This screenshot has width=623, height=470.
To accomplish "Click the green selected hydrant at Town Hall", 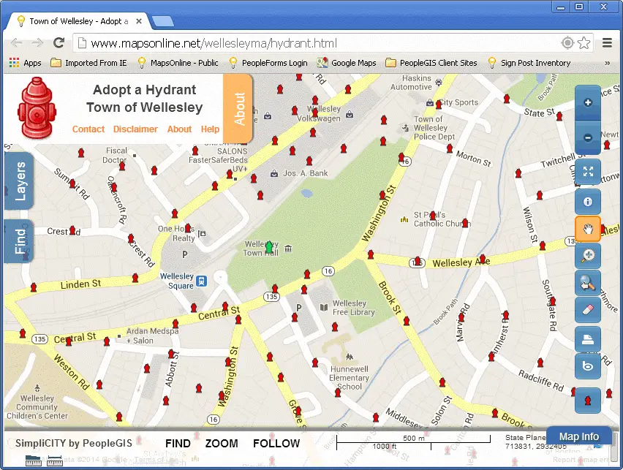I will [269, 247].
